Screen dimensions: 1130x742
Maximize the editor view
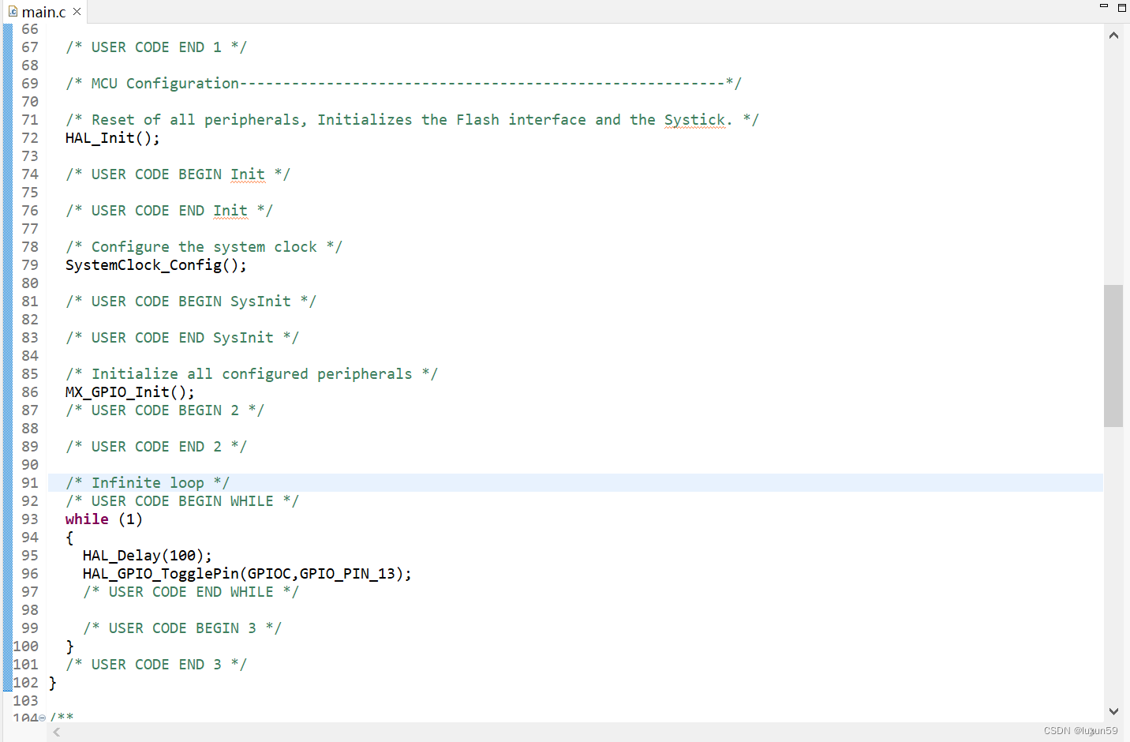click(1122, 7)
